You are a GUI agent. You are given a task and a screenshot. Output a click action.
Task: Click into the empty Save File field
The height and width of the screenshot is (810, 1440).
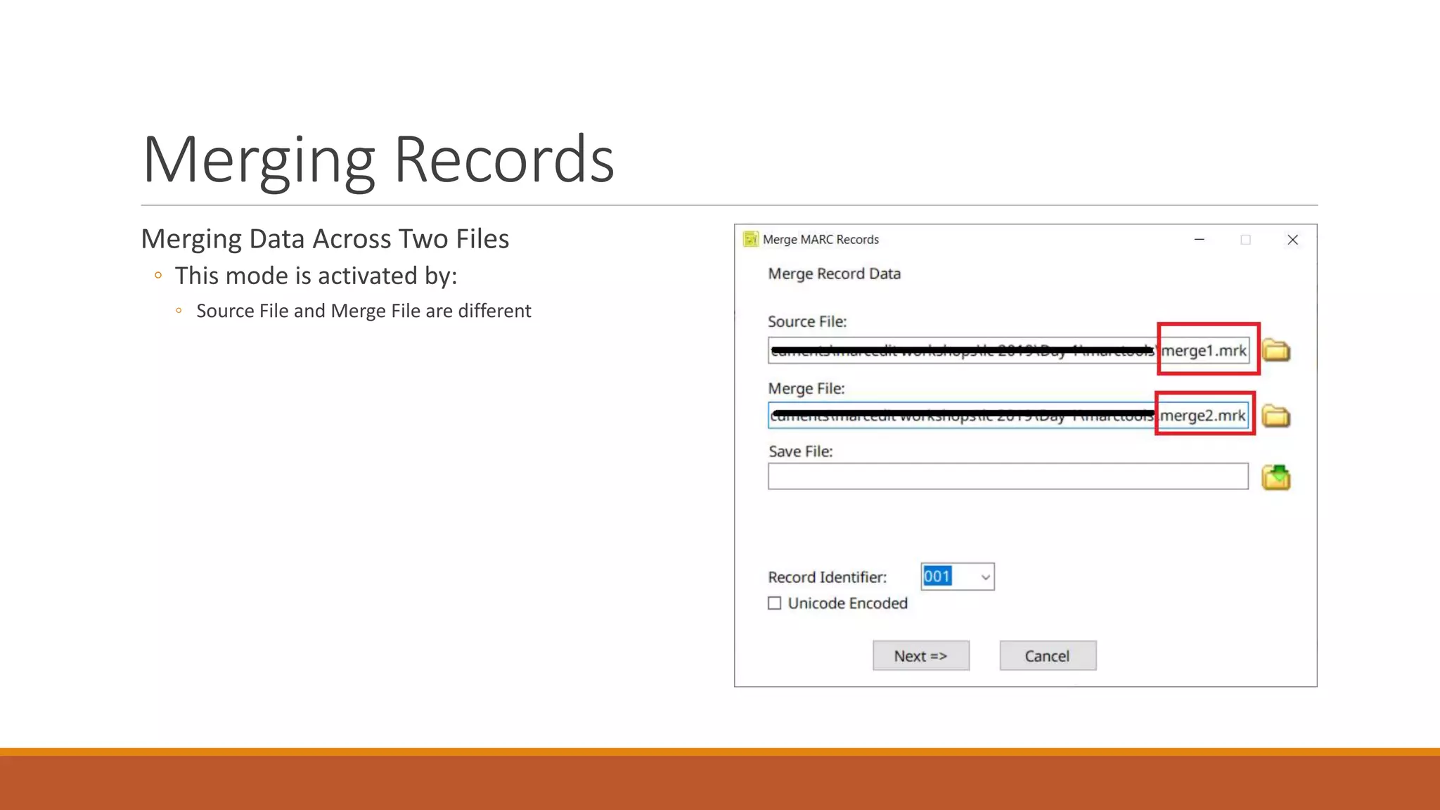(x=1008, y=476)
